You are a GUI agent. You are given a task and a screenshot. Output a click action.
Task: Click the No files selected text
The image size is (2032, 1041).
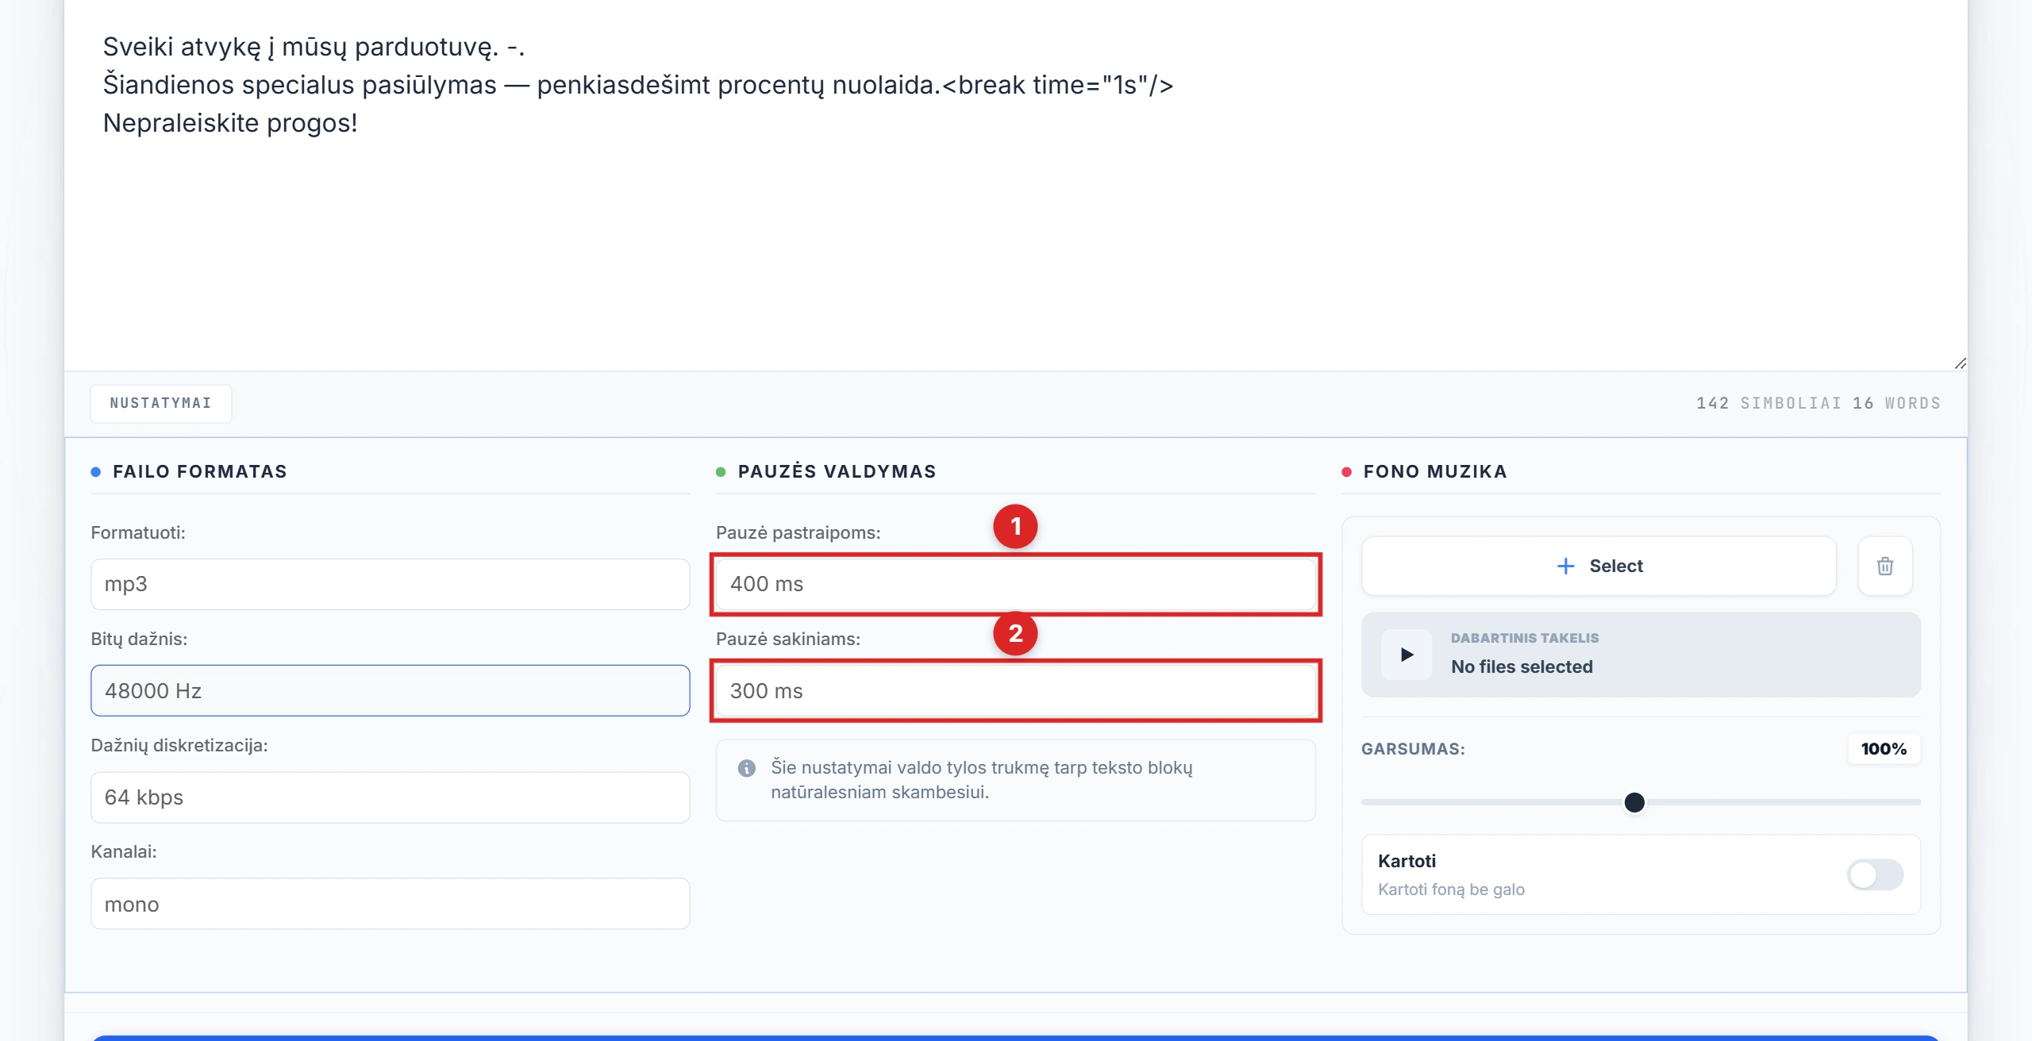click(x=1522, y=666)
